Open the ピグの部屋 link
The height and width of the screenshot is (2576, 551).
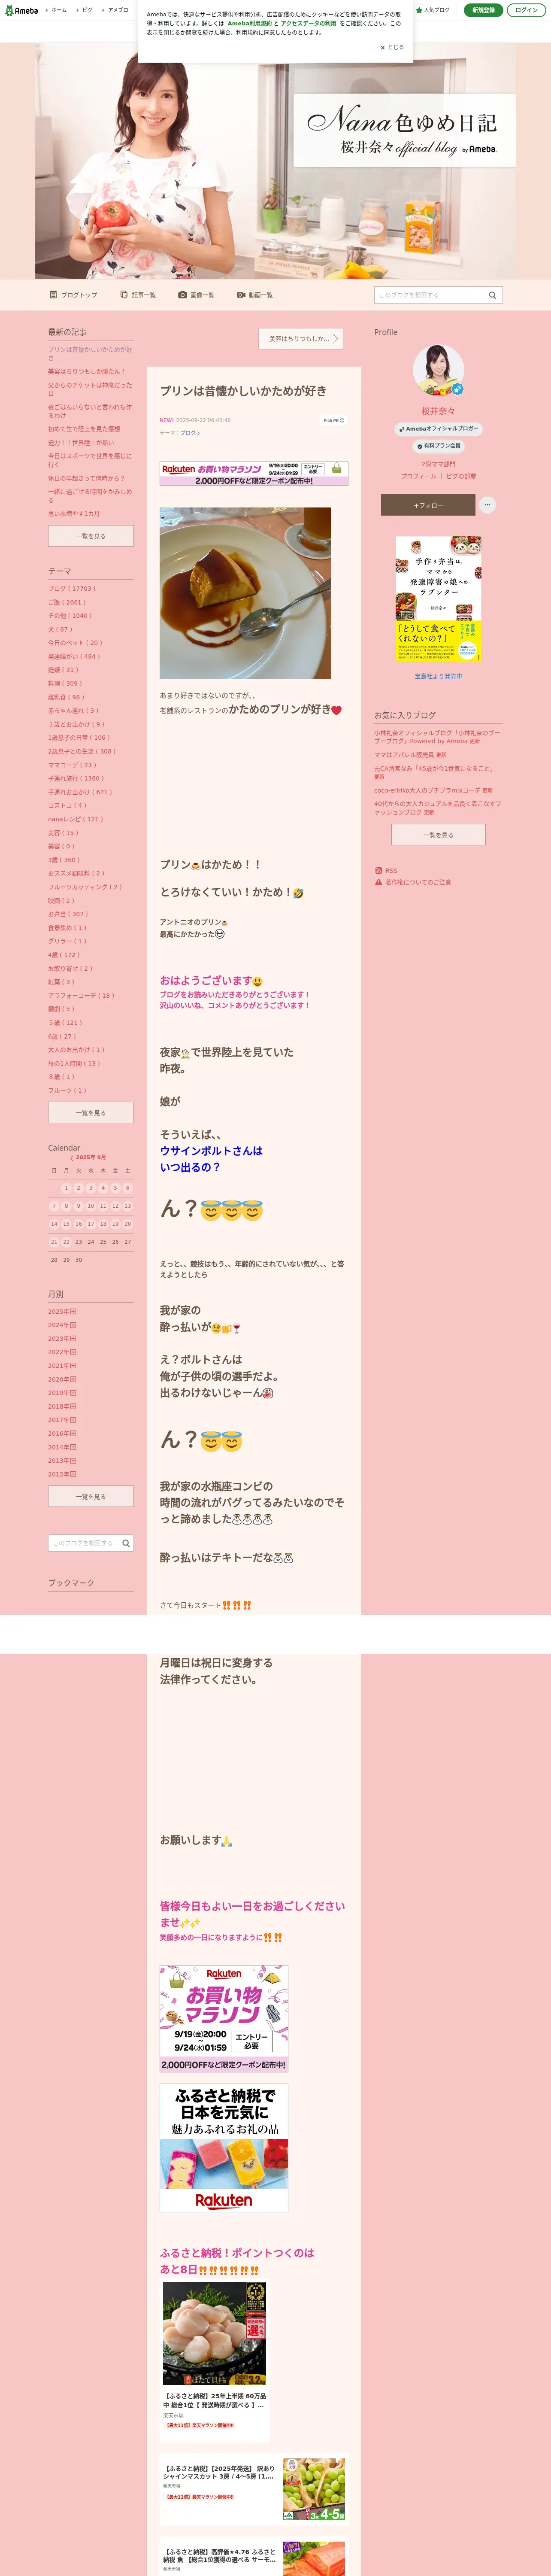pos(461,476)
